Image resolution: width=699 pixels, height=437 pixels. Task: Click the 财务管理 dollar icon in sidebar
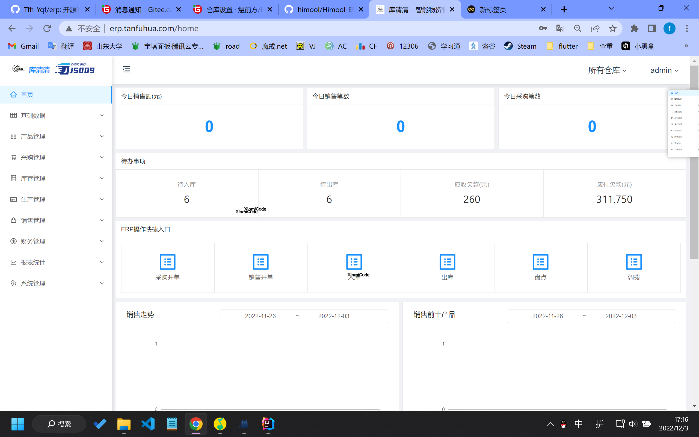(x=14, y=241)
